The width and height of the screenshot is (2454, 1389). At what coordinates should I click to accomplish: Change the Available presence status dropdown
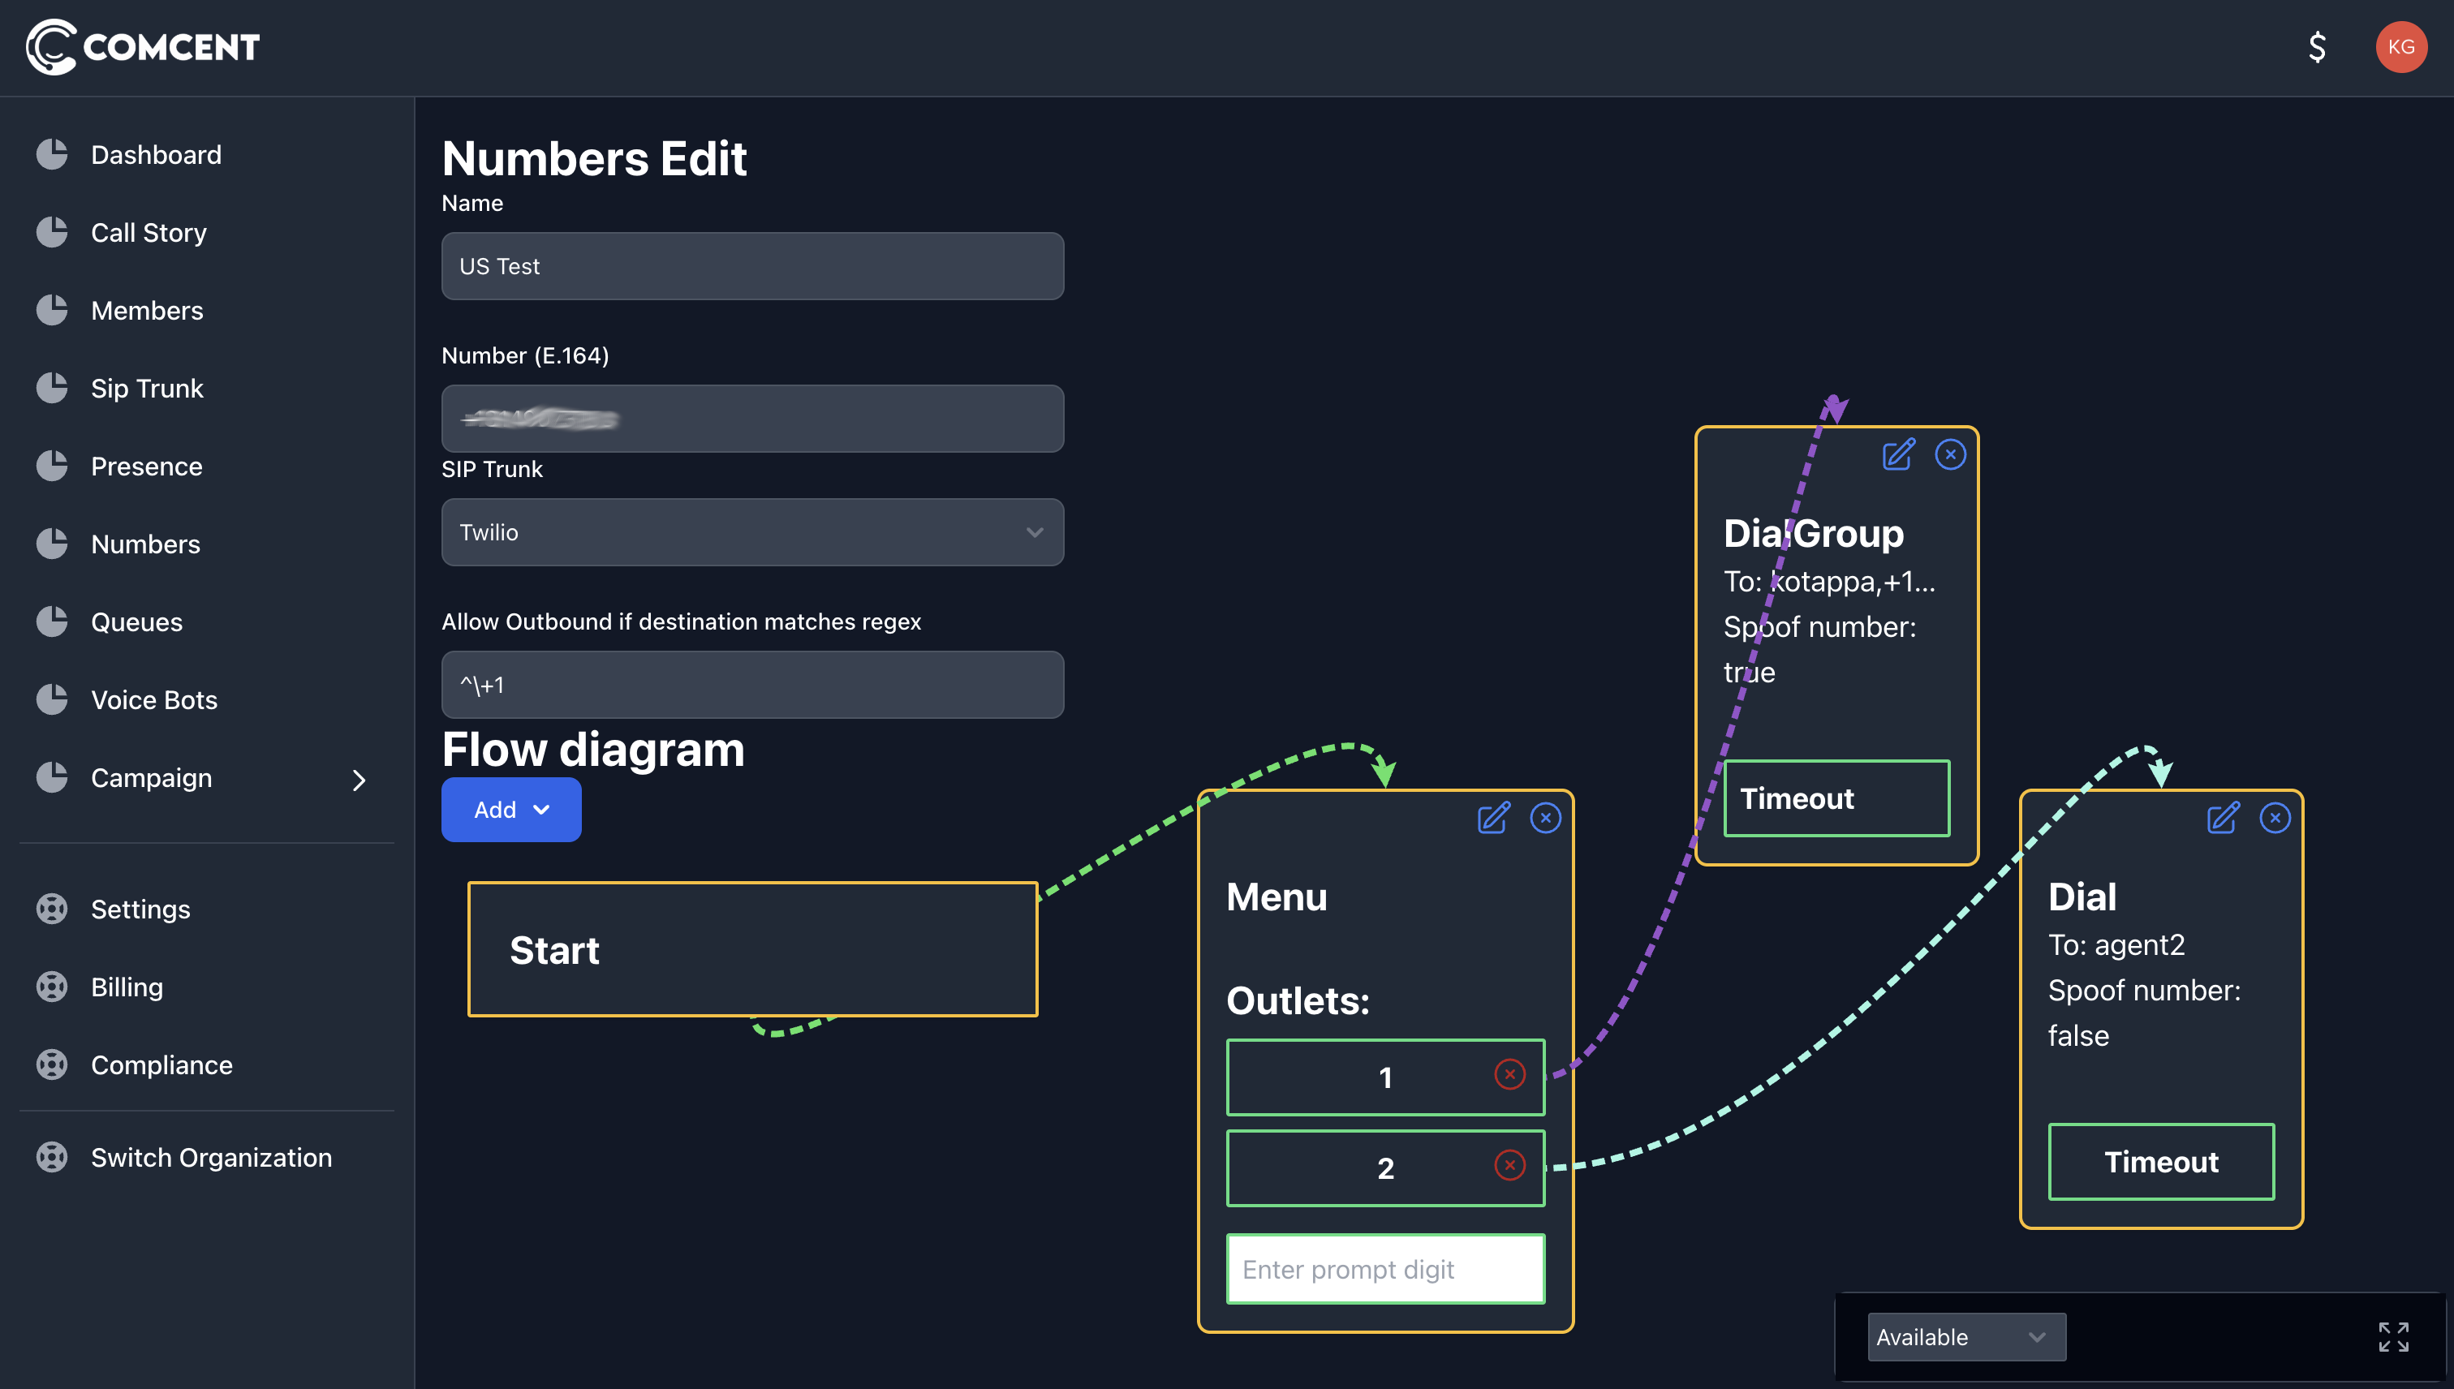point(1966,1336)
